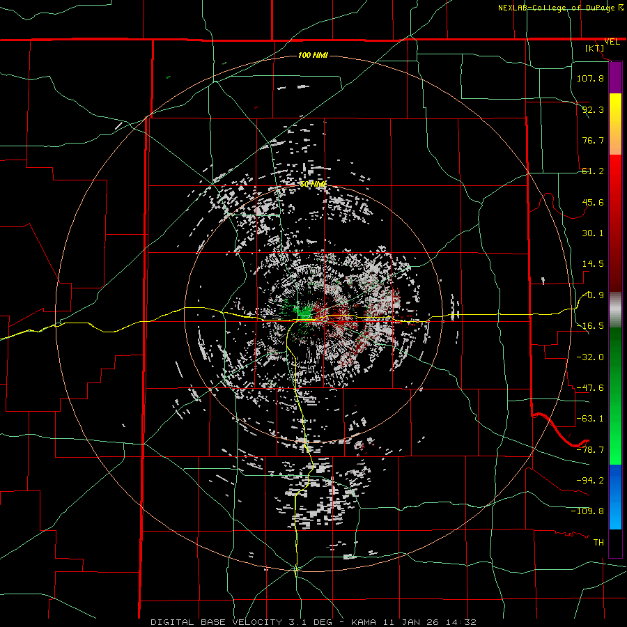Click the yellow-orange segment of the color bar
This screenshot has width=627, height=627.
(x=615, y=124)
